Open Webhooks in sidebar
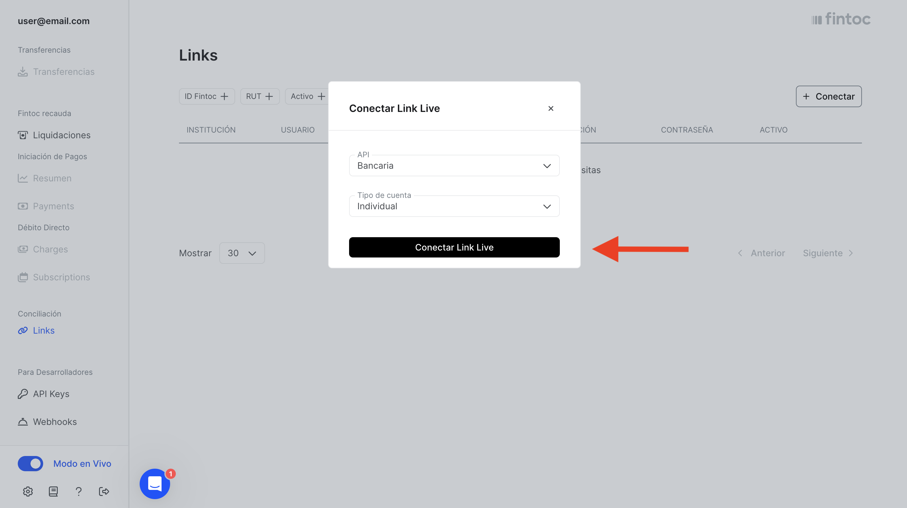907x508 pixels. [55, 421]
